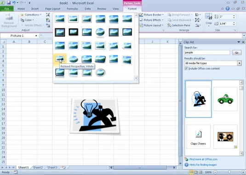Select the green car clip art thumbnail
This screenshot has height=175, width=246.
click(x=225, y=99)
